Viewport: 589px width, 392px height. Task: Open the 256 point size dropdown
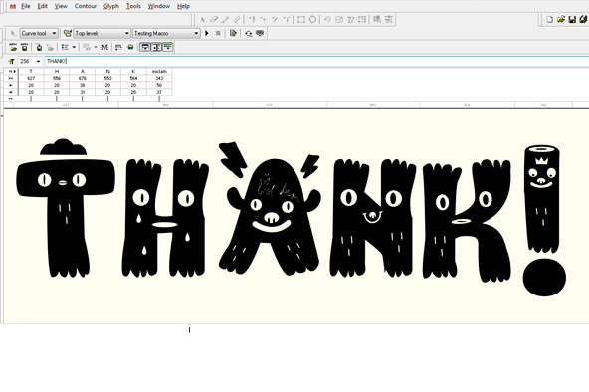click(x=38, y=61)
